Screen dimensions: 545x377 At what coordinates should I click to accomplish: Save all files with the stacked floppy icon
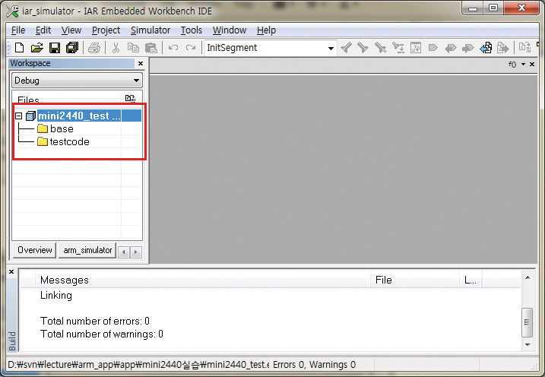tap(72, 48)
